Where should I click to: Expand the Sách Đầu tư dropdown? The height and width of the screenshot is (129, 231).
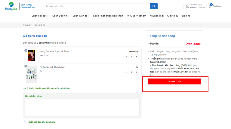(60, 16)
